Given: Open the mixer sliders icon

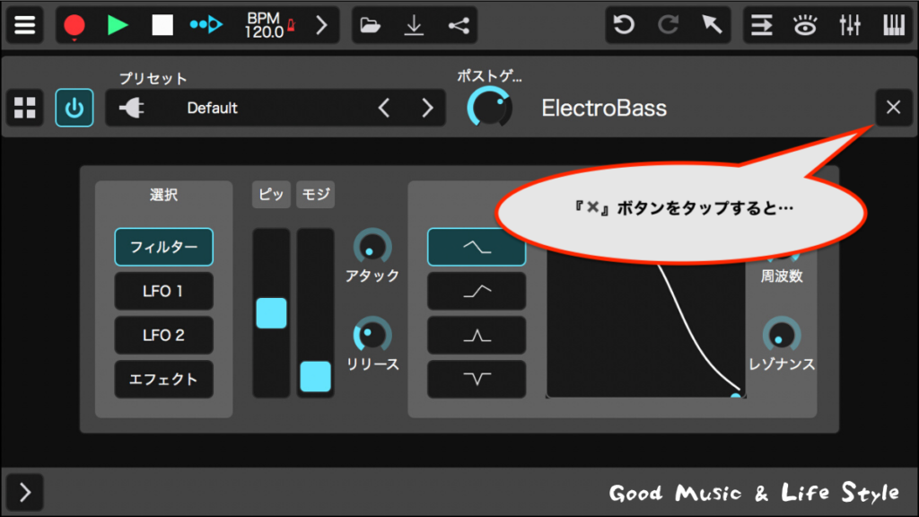Looking at the screenshot, I should click(849, 25).
